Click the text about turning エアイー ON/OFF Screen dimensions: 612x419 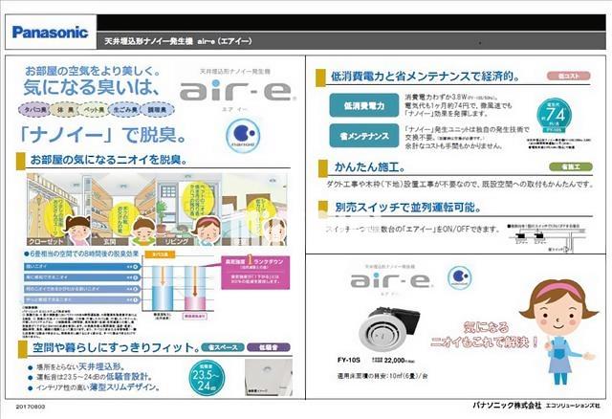point(412,230)
